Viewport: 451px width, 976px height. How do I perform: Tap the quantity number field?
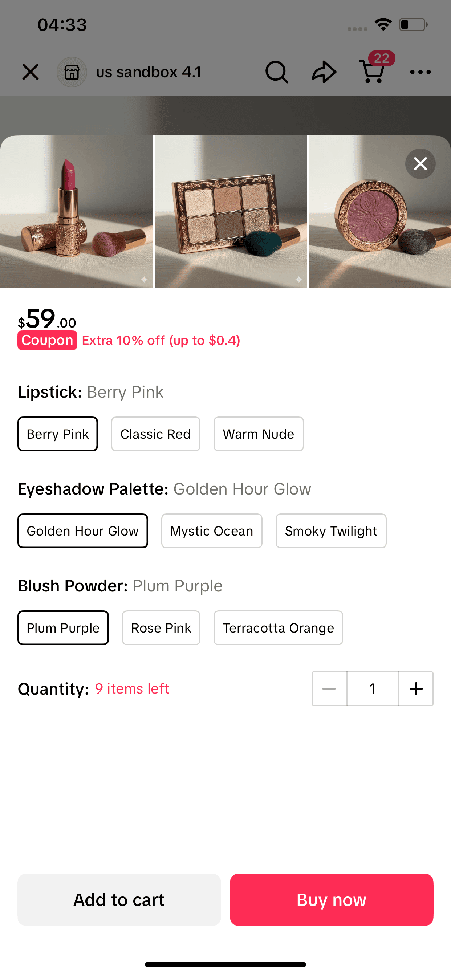pyautogui.click(x=372, y=689)
